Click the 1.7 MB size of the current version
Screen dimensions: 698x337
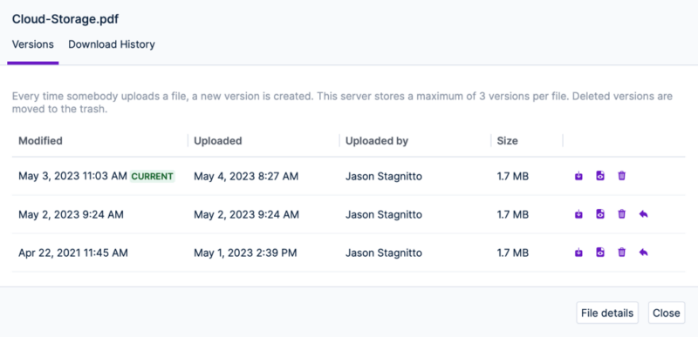pos(513,176)
